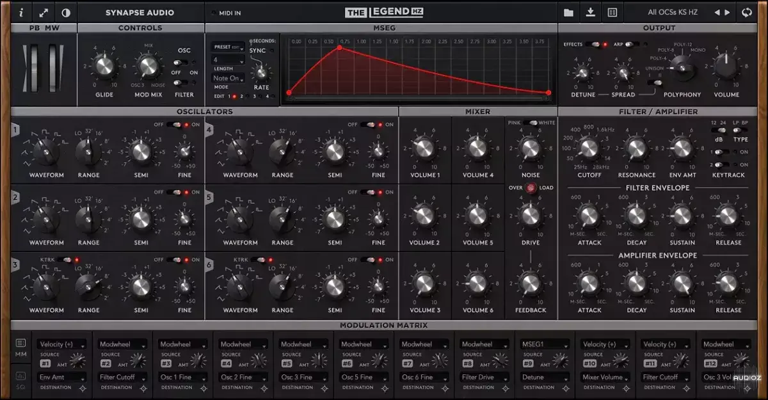Click the circular arrows reload icon
The image size is (768, 400).
click(x=747, y=12)
